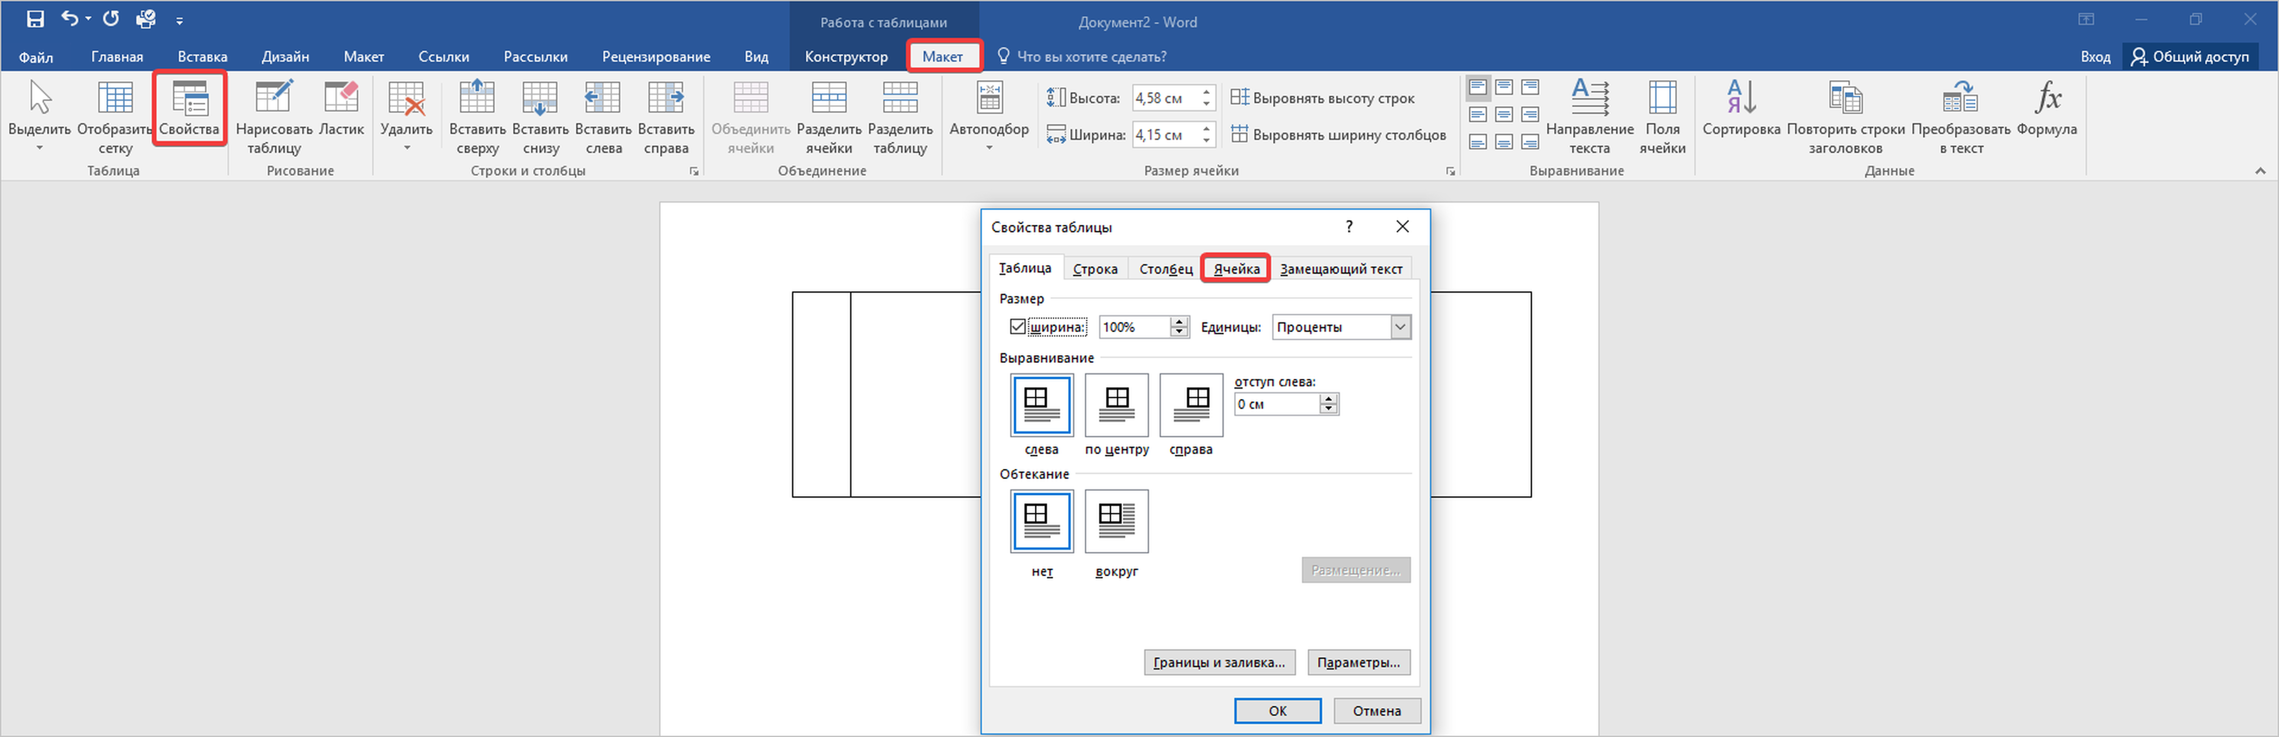Open Text Direction (Направление текста) tool

[1589, 98]
